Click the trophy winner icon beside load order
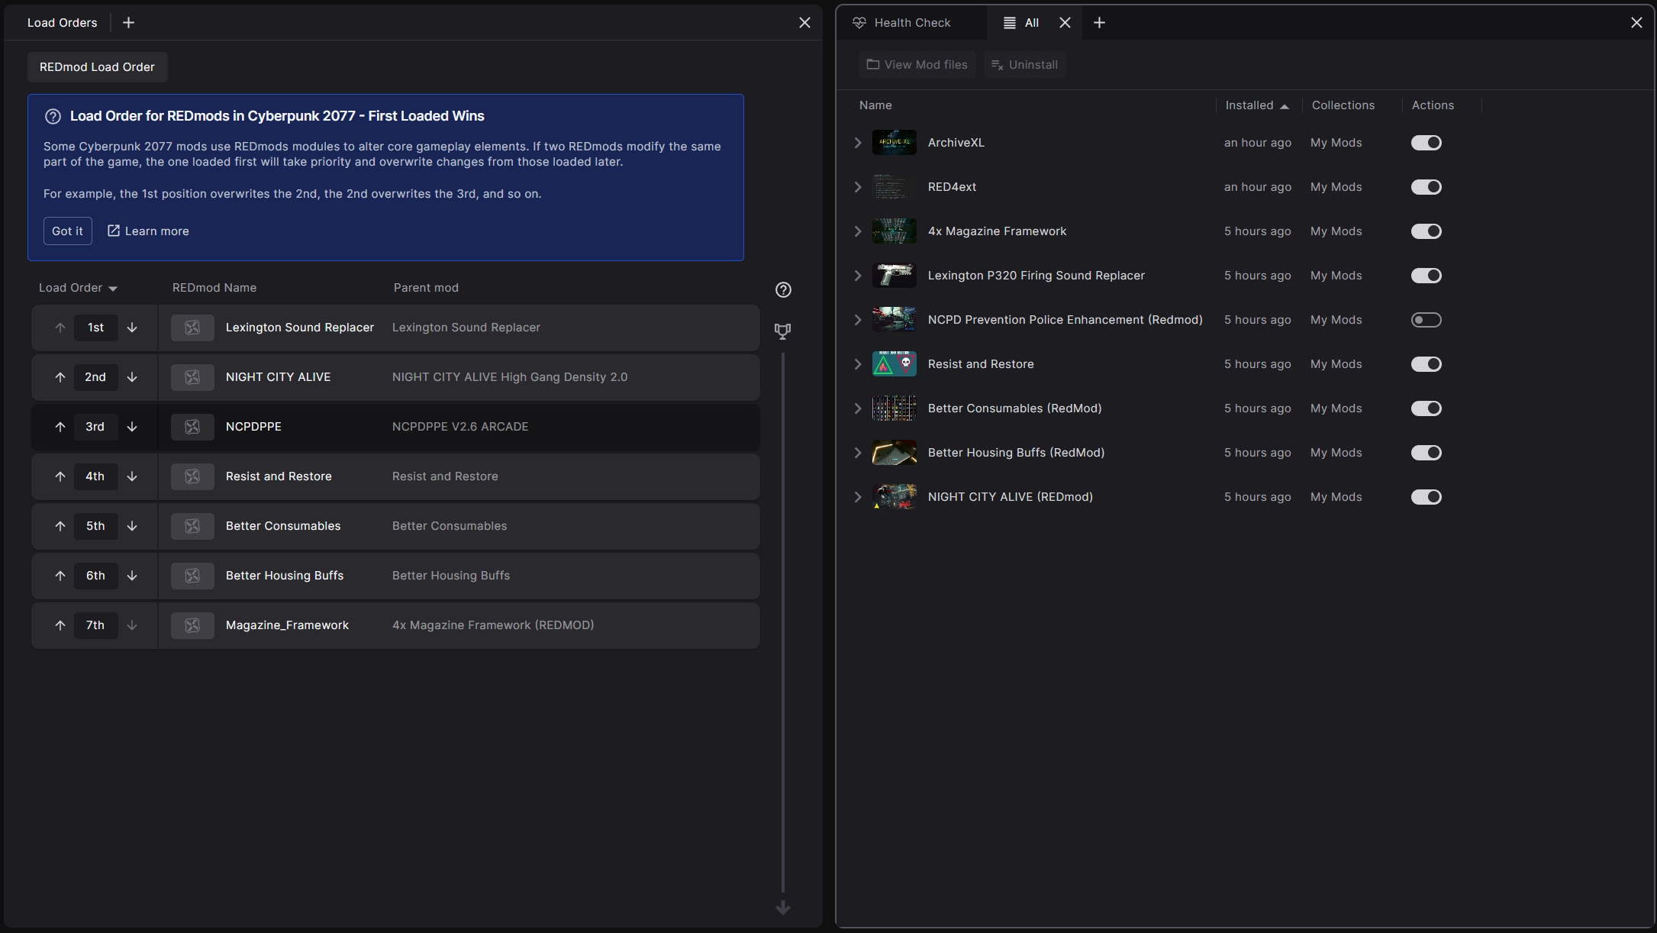 click(782, 331)
